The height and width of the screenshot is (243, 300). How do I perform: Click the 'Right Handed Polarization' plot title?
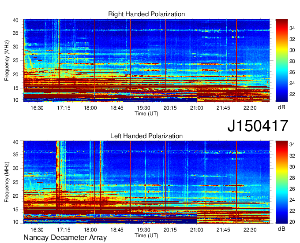pyautogui.click(x=146, y=14)
